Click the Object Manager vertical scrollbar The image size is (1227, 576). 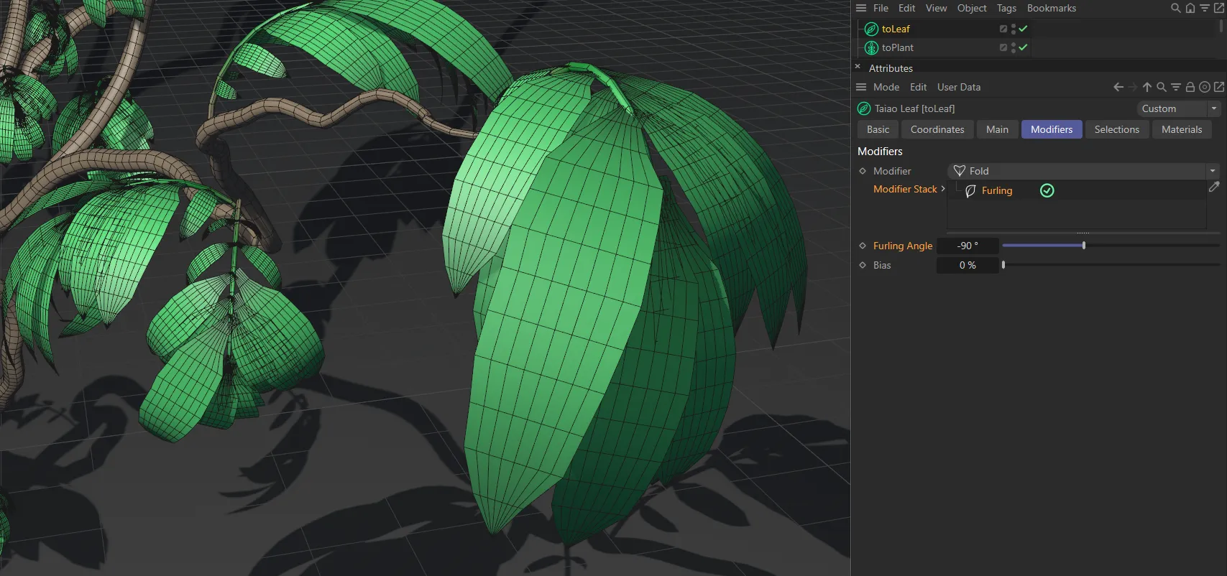(x=1221, y=25)
